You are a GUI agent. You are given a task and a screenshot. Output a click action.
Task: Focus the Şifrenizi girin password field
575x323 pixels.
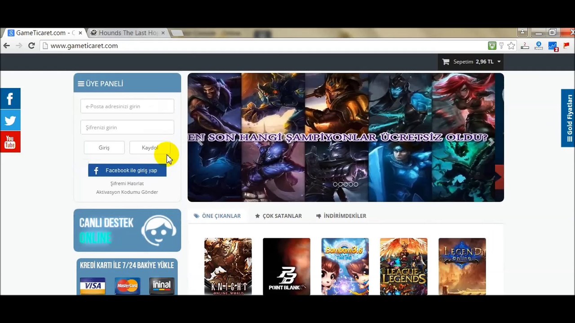point(127,127)
